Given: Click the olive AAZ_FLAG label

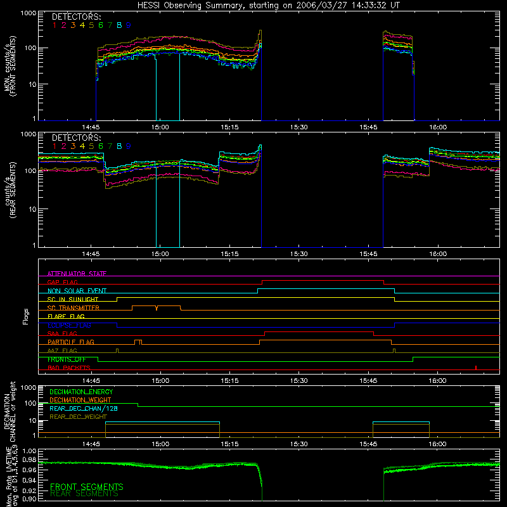Looking at the screenshot, I should 62,351.
